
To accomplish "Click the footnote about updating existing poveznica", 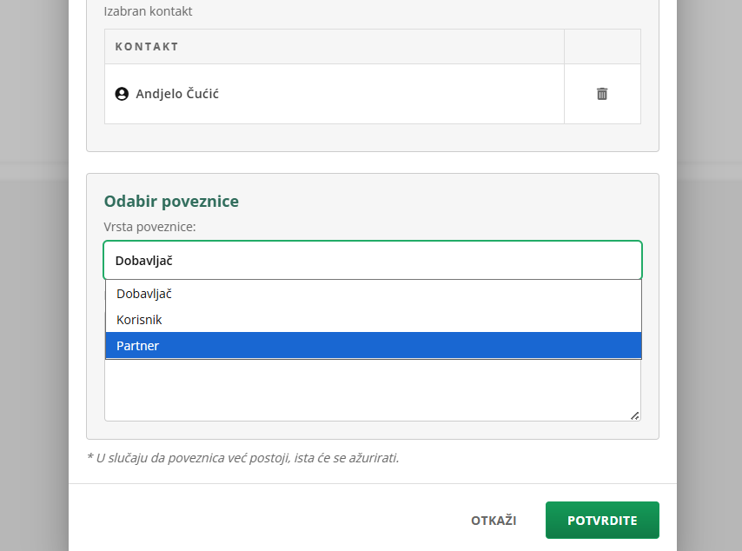I will coord(243,457).
